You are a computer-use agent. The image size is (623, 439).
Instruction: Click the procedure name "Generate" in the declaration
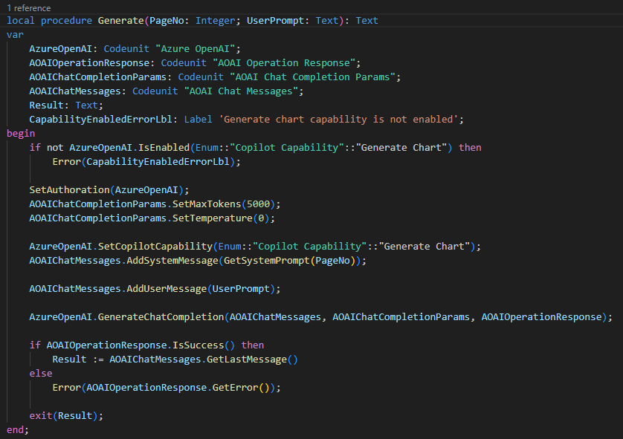tap(120, 21)
